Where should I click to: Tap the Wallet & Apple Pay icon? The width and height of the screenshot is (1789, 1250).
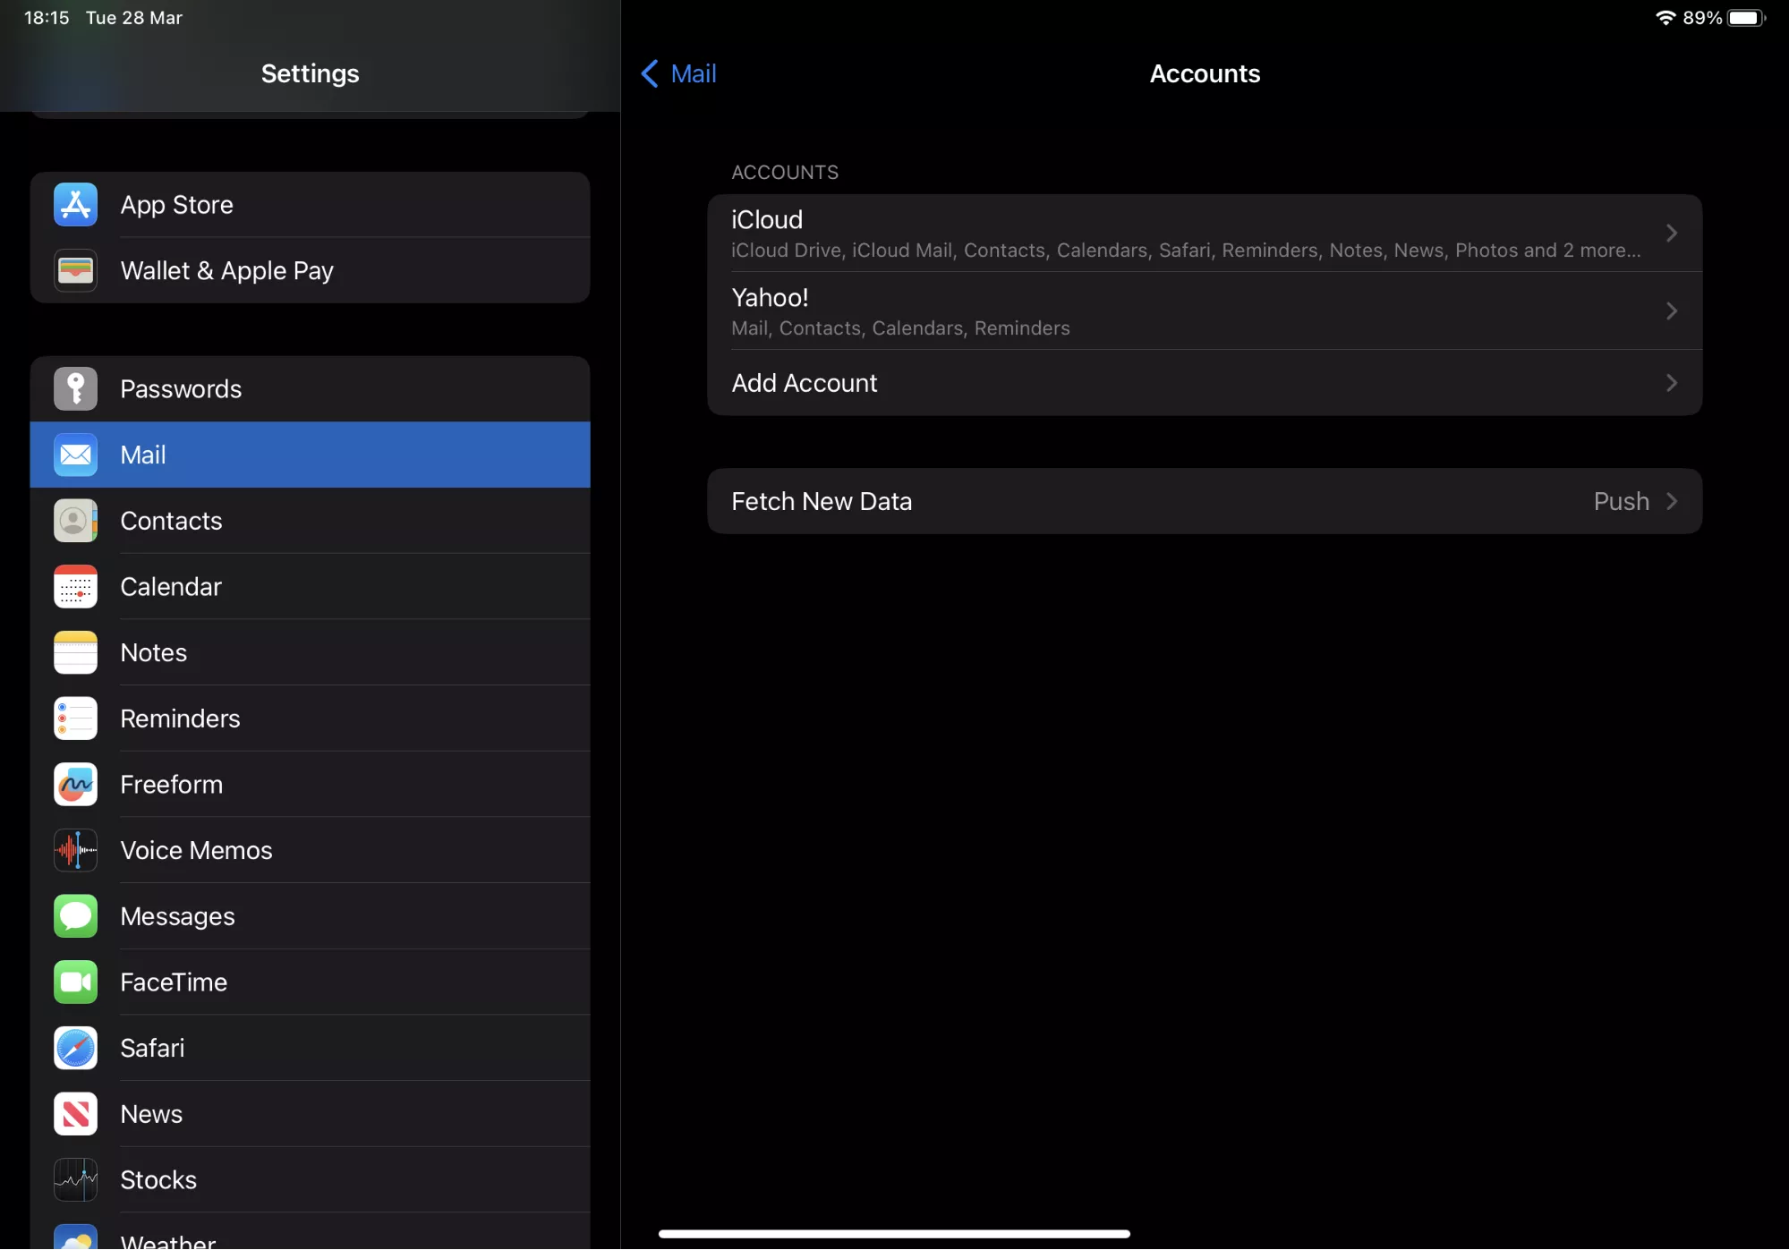click(75, 270)
